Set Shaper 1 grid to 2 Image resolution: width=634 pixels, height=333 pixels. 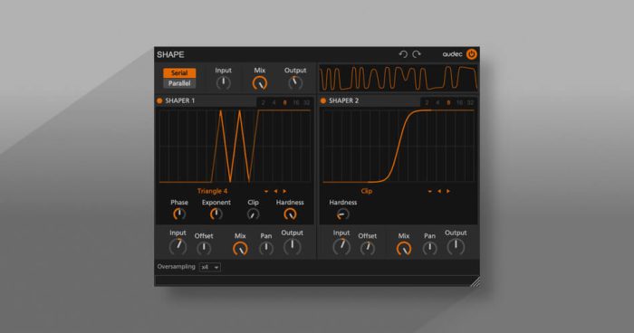[x=263, y=102]
